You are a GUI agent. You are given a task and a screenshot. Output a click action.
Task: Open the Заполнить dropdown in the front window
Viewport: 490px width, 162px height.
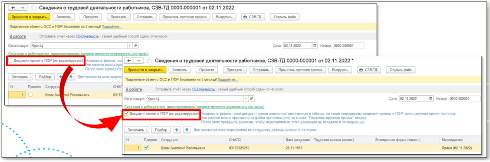(x=136, y=130)
